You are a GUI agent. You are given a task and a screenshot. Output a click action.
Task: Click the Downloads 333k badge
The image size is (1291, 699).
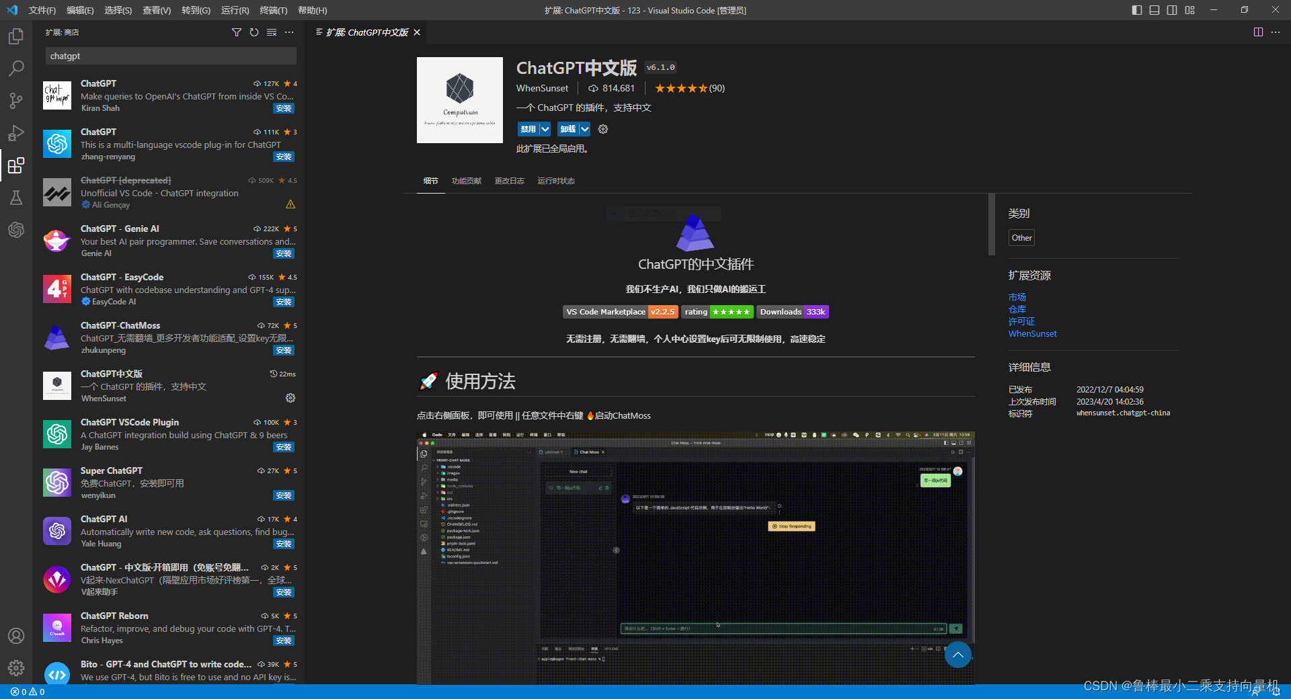tap(793, 312)
